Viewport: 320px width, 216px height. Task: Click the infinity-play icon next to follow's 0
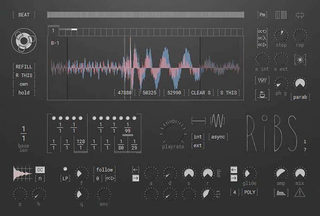110,178
